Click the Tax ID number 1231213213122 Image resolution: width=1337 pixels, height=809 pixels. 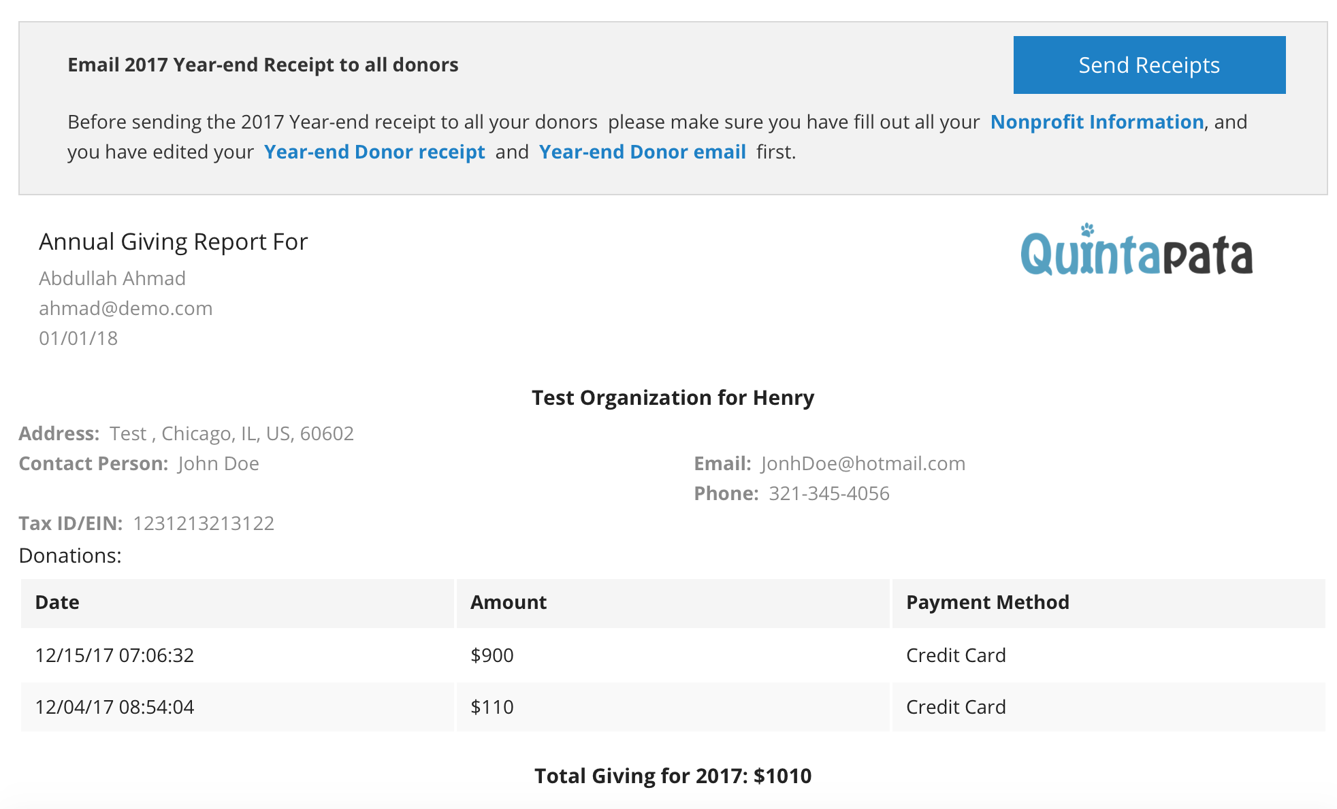pyautogui.click(x=204, y=523)
